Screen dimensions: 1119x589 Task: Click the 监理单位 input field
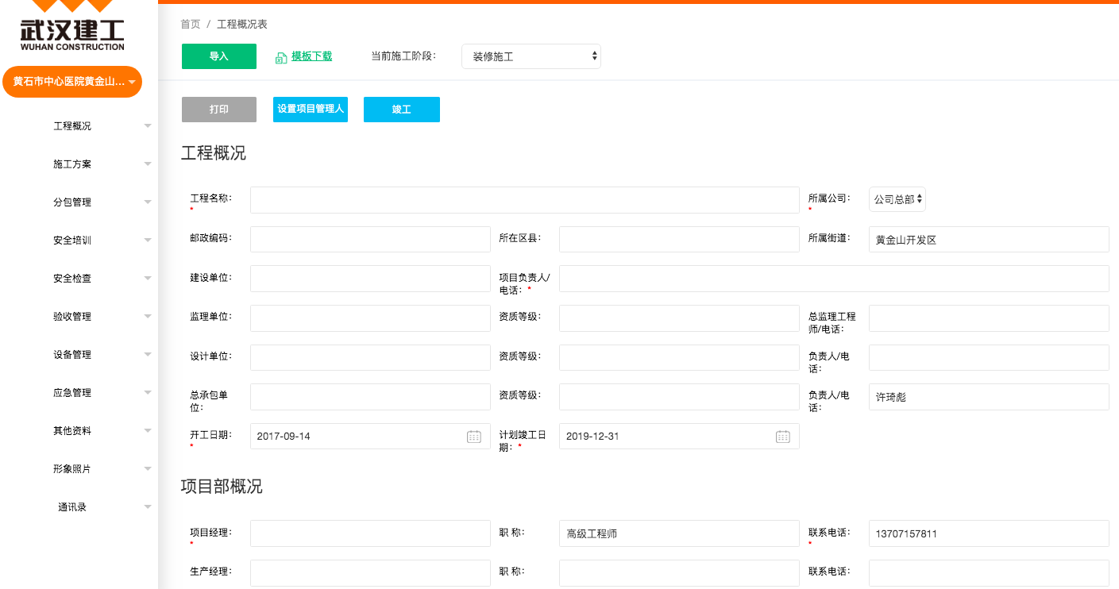(370, 318)
